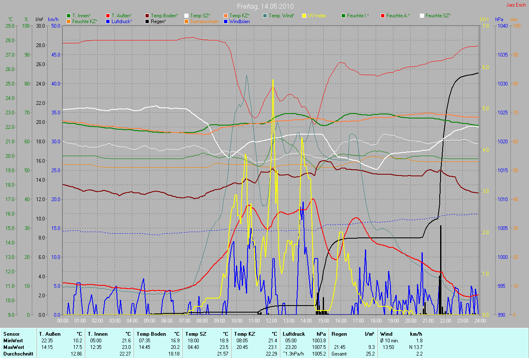Click the red Feuchte A. legend swatch
Screen dimensions: 529x358
[x=383, y=16]
